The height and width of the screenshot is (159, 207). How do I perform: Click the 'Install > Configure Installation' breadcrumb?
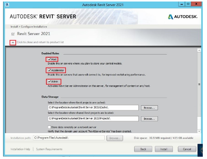(29, 27)
